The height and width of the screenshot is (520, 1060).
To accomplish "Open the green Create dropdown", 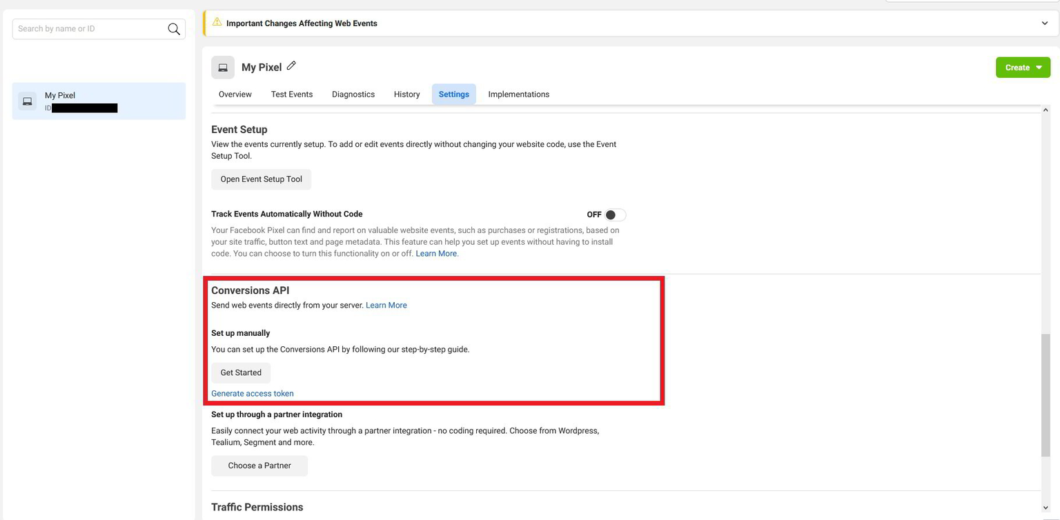I will [1023, 68].
